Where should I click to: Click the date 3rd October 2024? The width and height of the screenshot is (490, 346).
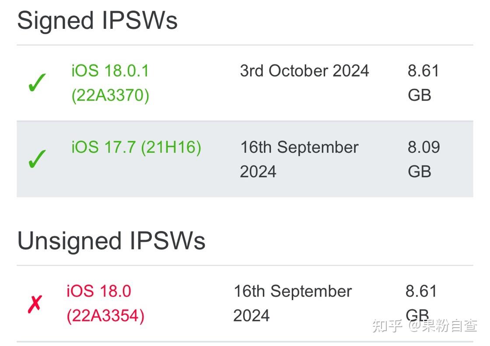coord(305,71)
